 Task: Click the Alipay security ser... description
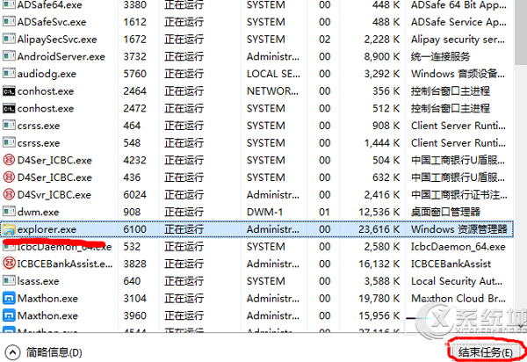[x=458, y=40]
